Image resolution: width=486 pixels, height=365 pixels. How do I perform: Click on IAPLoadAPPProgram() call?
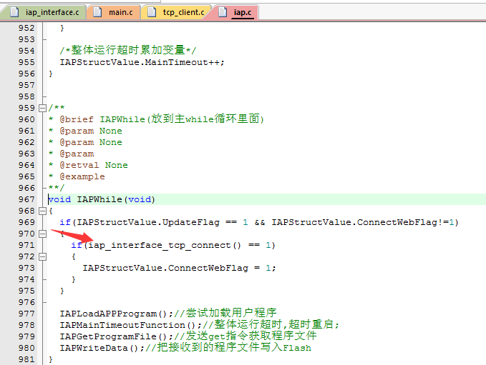(x=116, y=314)
